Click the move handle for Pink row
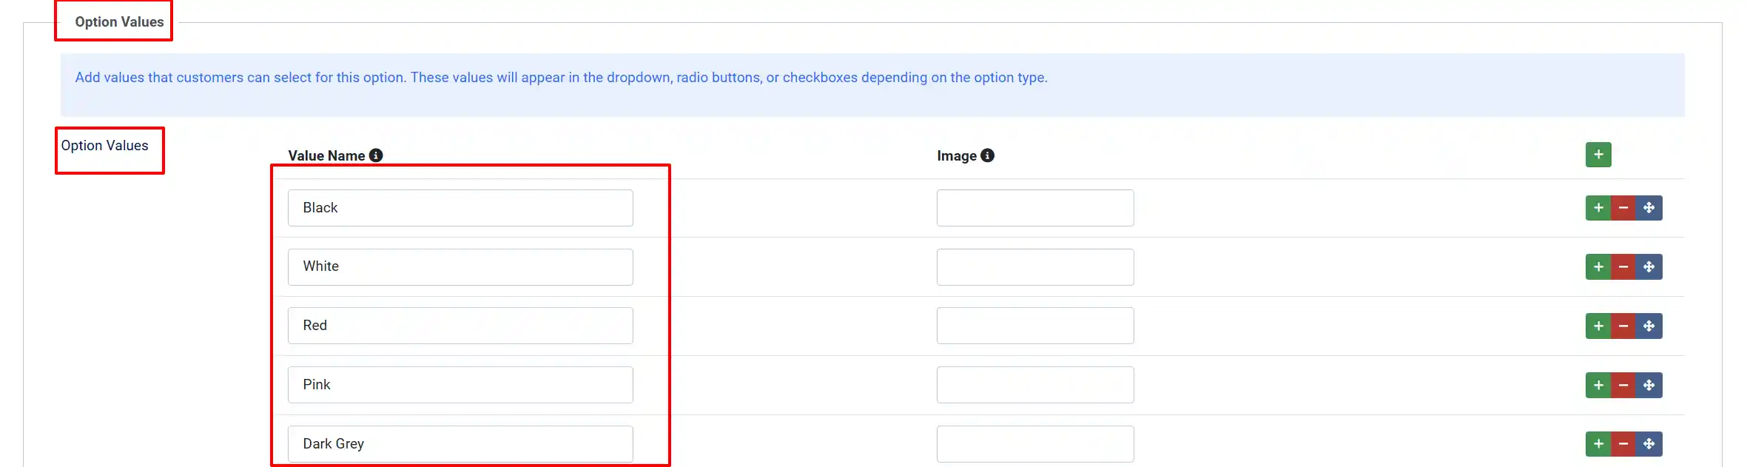The image size is (1747, 467). [1649, 386]
